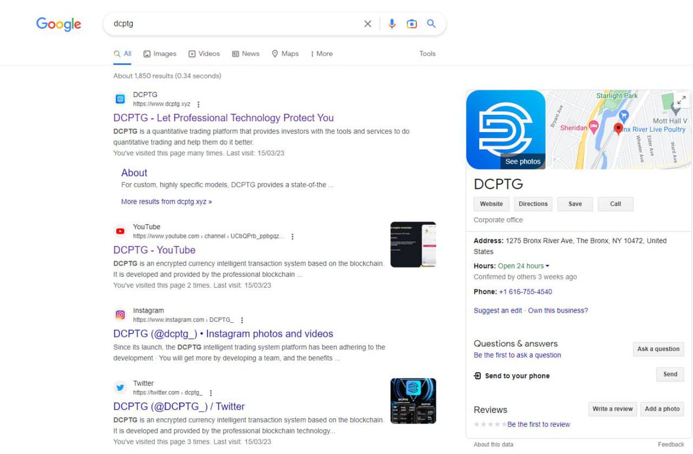The height and width of the screenshot is (454, 693).
Task: Click the Write a review button
Action: (x=613, y=409)
